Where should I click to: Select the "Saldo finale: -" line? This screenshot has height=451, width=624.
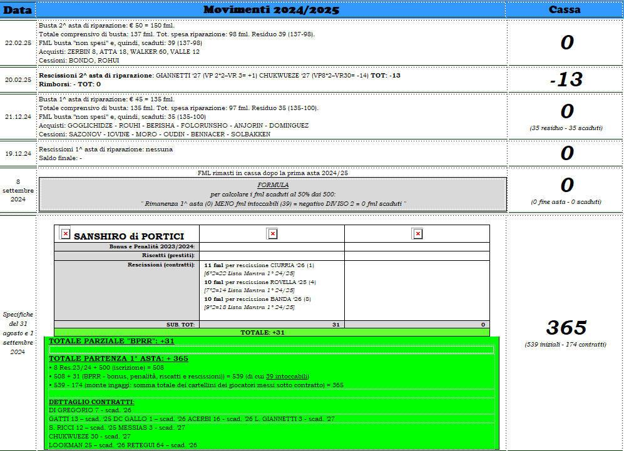[x=60, y=158]
